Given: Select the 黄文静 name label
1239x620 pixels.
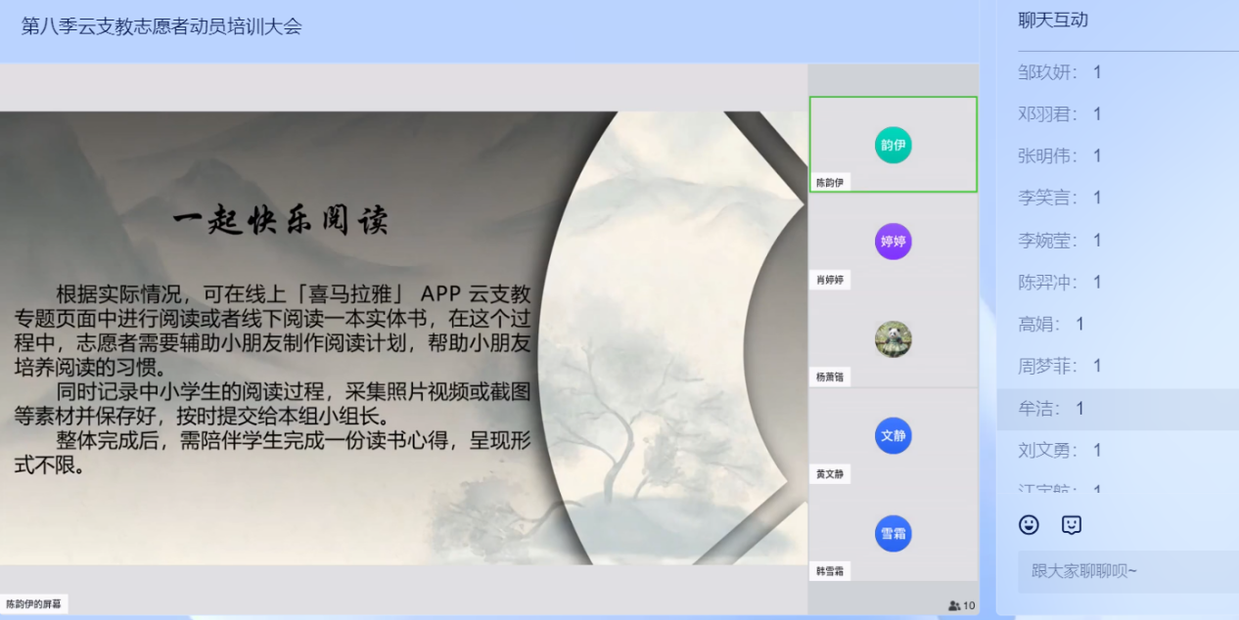Looking at the screenshot, I should 829,474.
